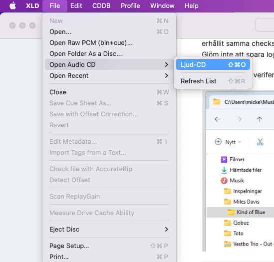Open the Profile menu
This screenshot has height=262, width=274.
[130, 6]
